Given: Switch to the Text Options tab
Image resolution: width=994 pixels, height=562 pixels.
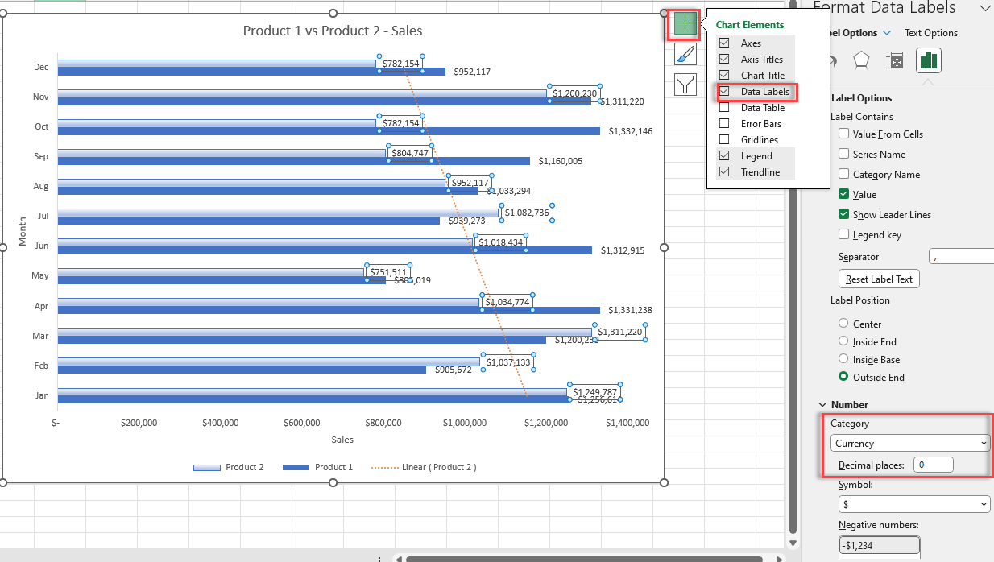Looking at the screenshot, I should 931,33.
